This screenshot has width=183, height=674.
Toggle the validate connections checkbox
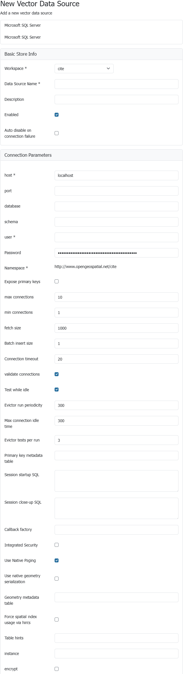pos(57,374)
